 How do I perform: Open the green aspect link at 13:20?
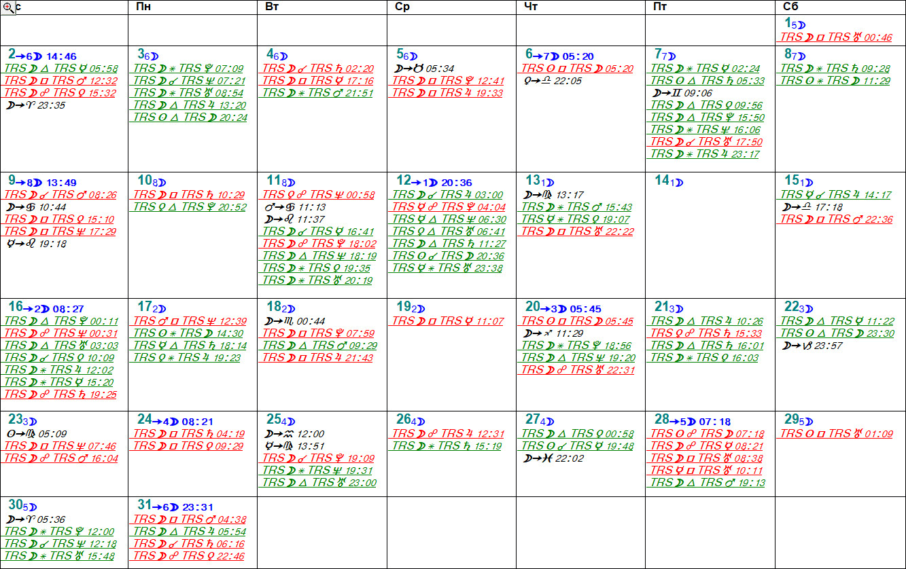click(x=190, y=105)
